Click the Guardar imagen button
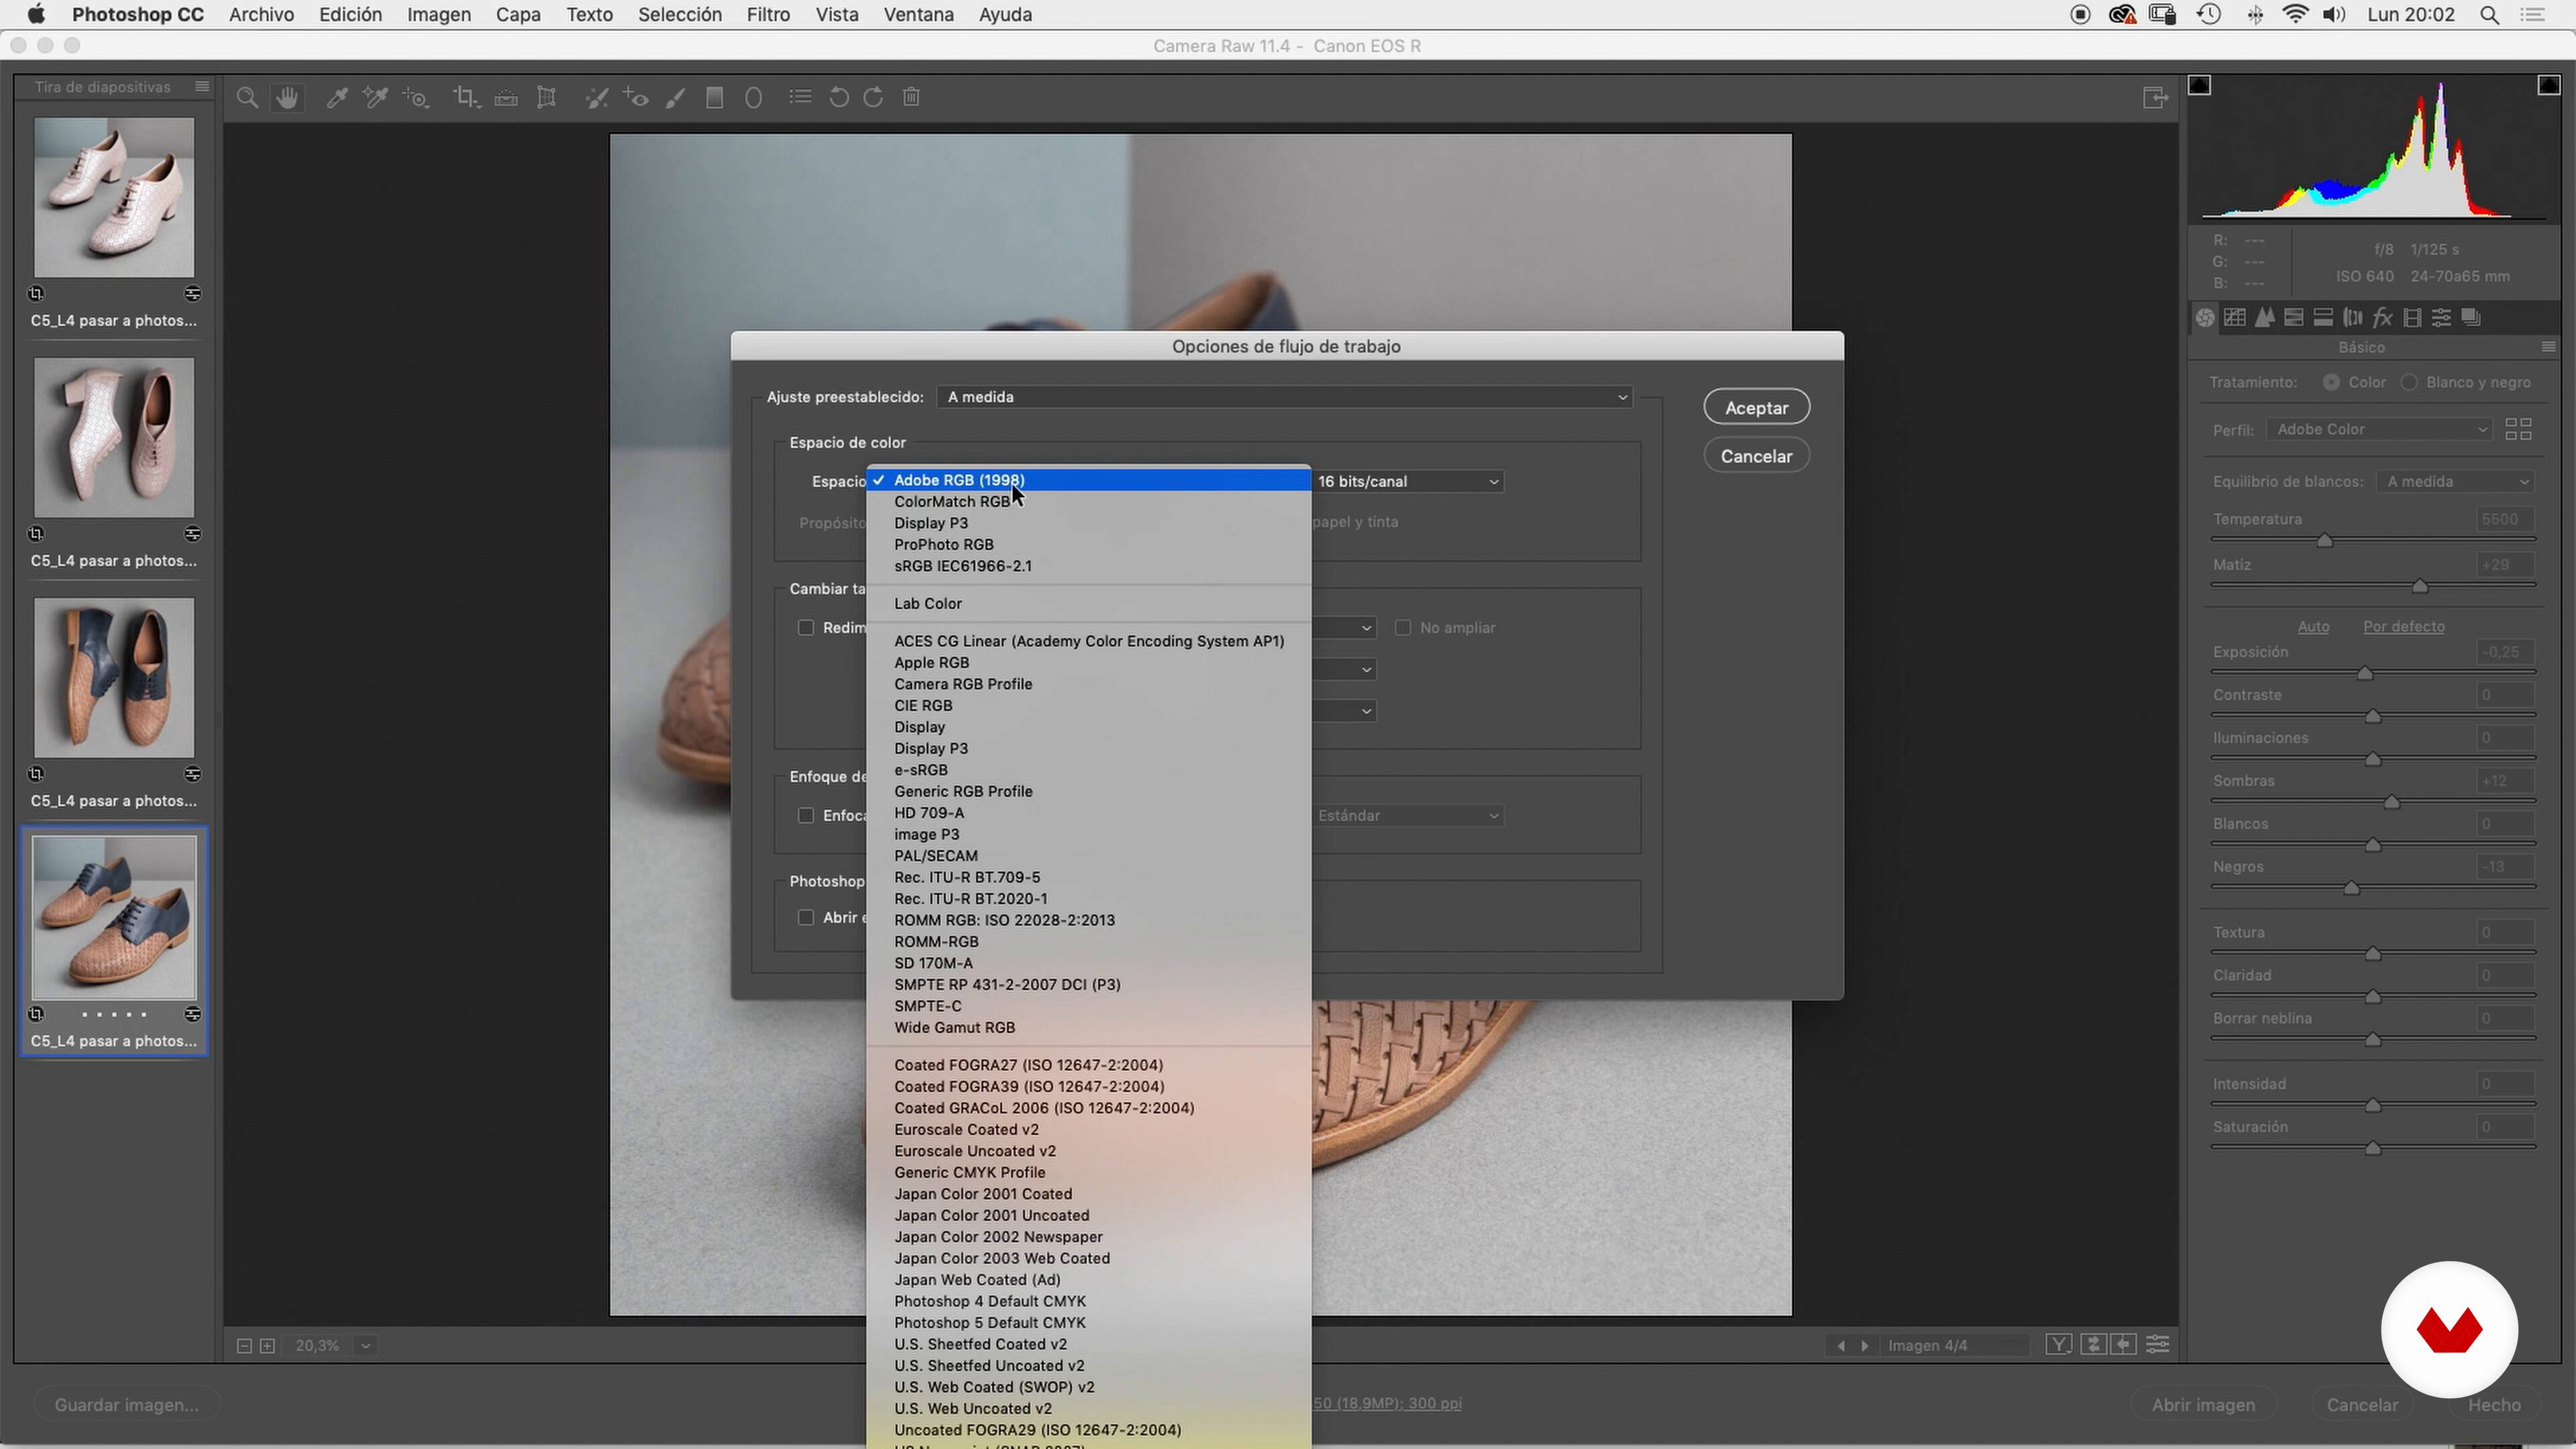Screen dimensions: 2576x1449 click(126, 1405)
